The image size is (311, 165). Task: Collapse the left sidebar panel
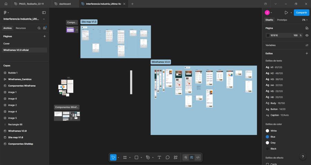coord(44,12)
